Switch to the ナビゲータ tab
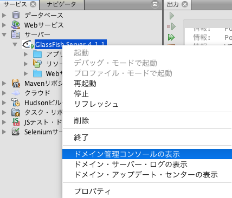 [61, 4]
